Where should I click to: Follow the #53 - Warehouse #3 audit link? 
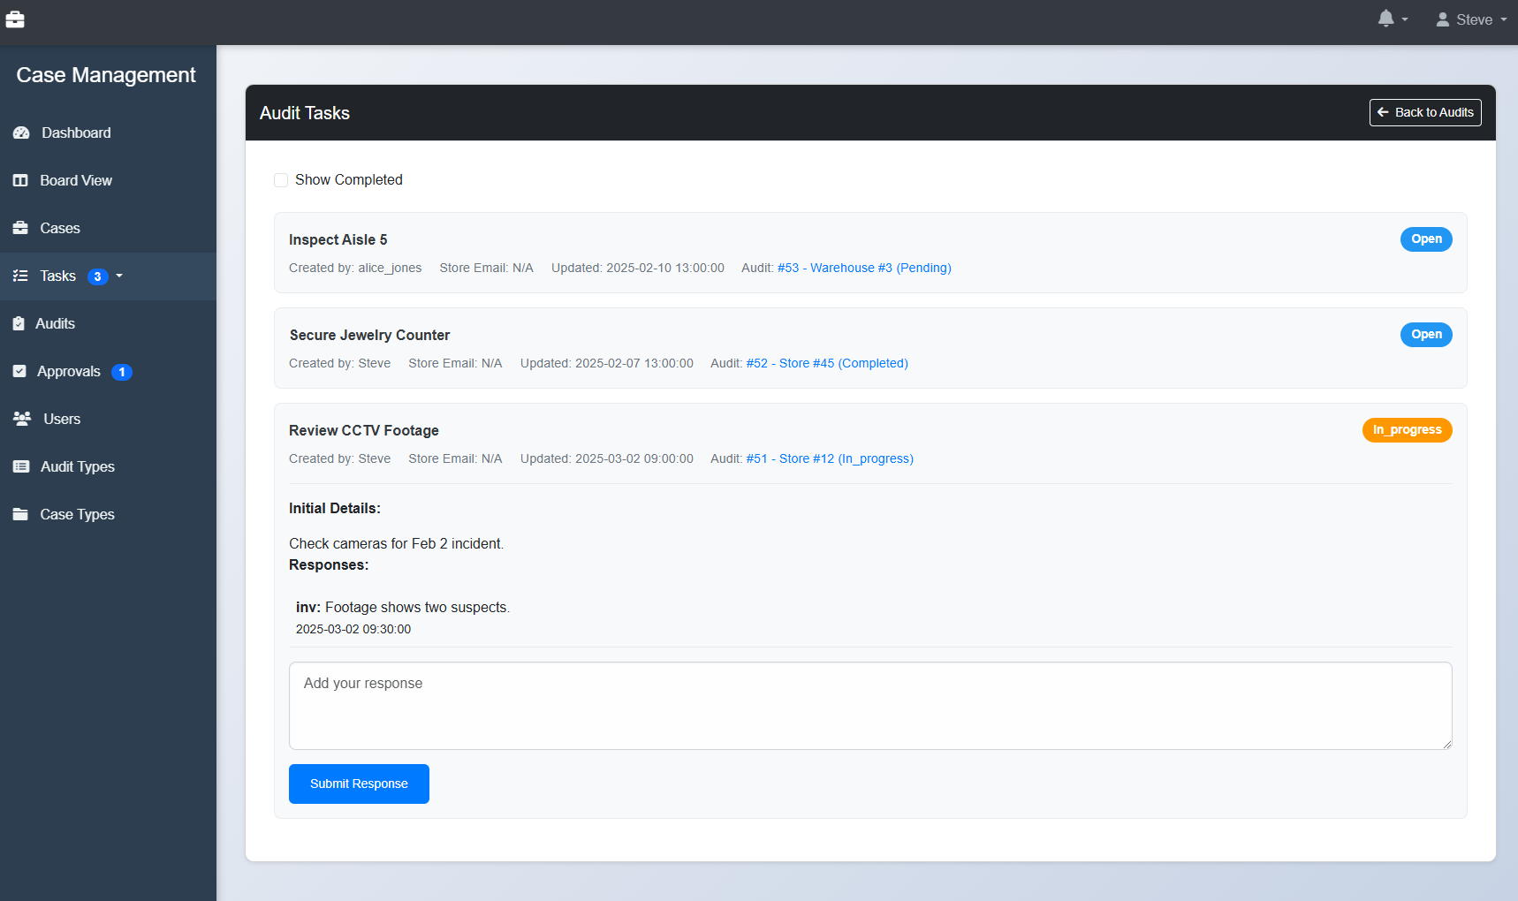pyautogui.click(x=863, y=268)
